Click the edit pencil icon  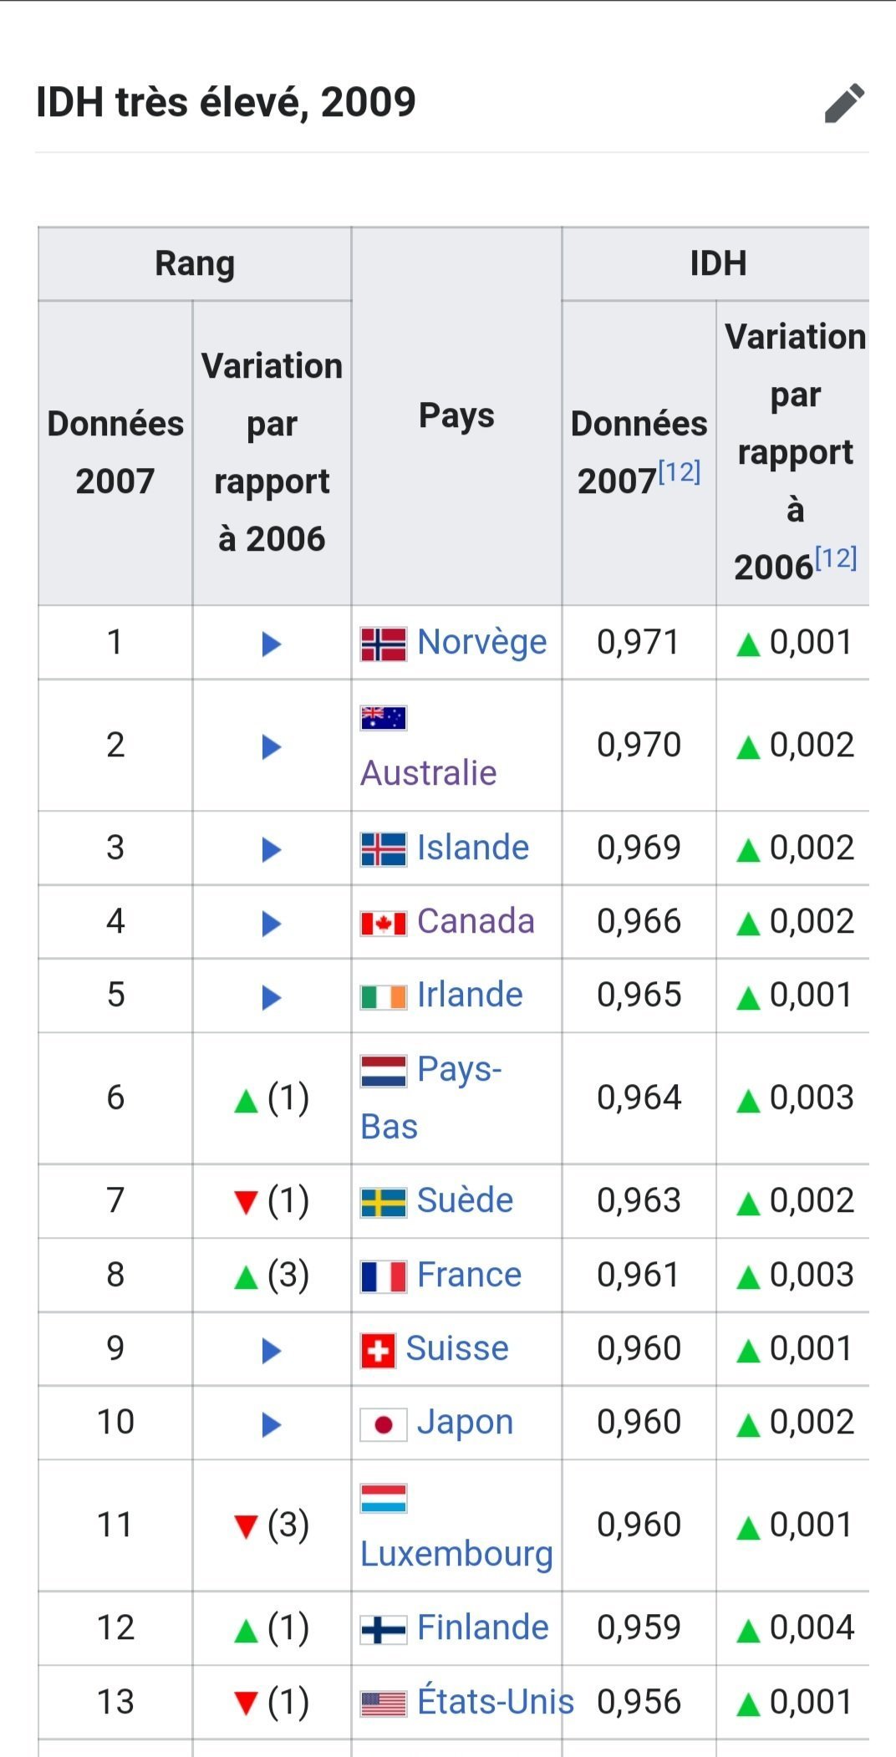(844, 103)
